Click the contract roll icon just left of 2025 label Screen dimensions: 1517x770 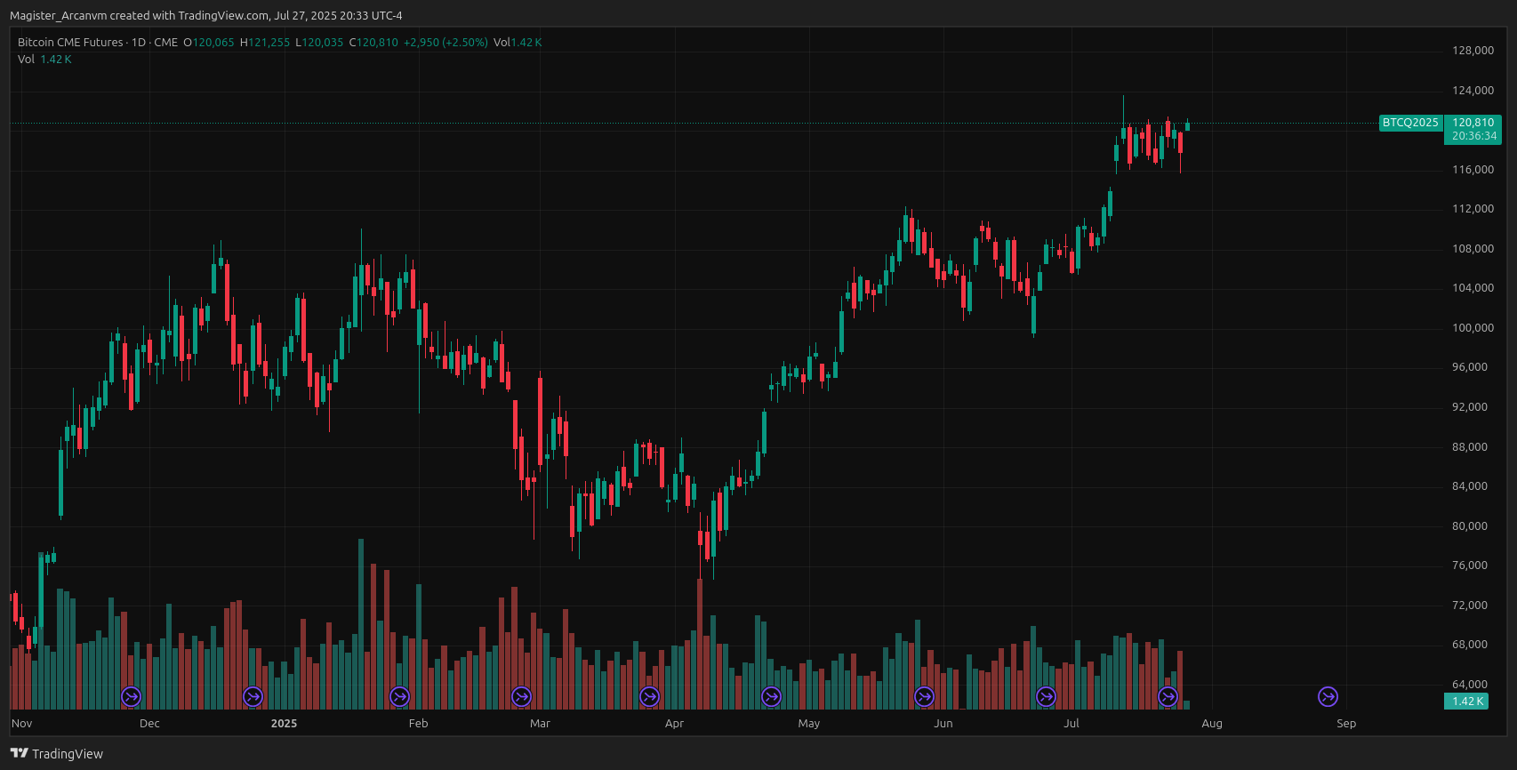click(253, 697)
